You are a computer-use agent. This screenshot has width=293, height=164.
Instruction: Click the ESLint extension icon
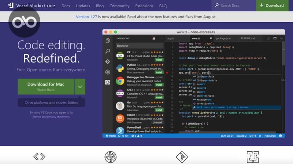(x=120, y=119)
